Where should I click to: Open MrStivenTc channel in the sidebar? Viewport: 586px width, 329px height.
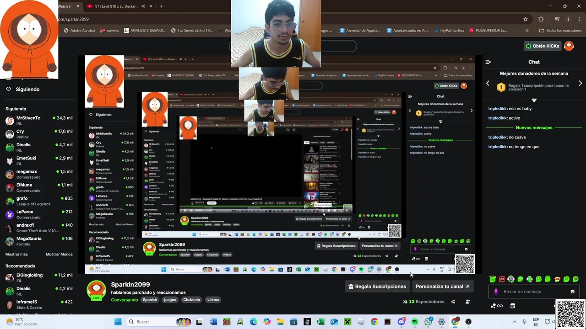click(38, 121)
